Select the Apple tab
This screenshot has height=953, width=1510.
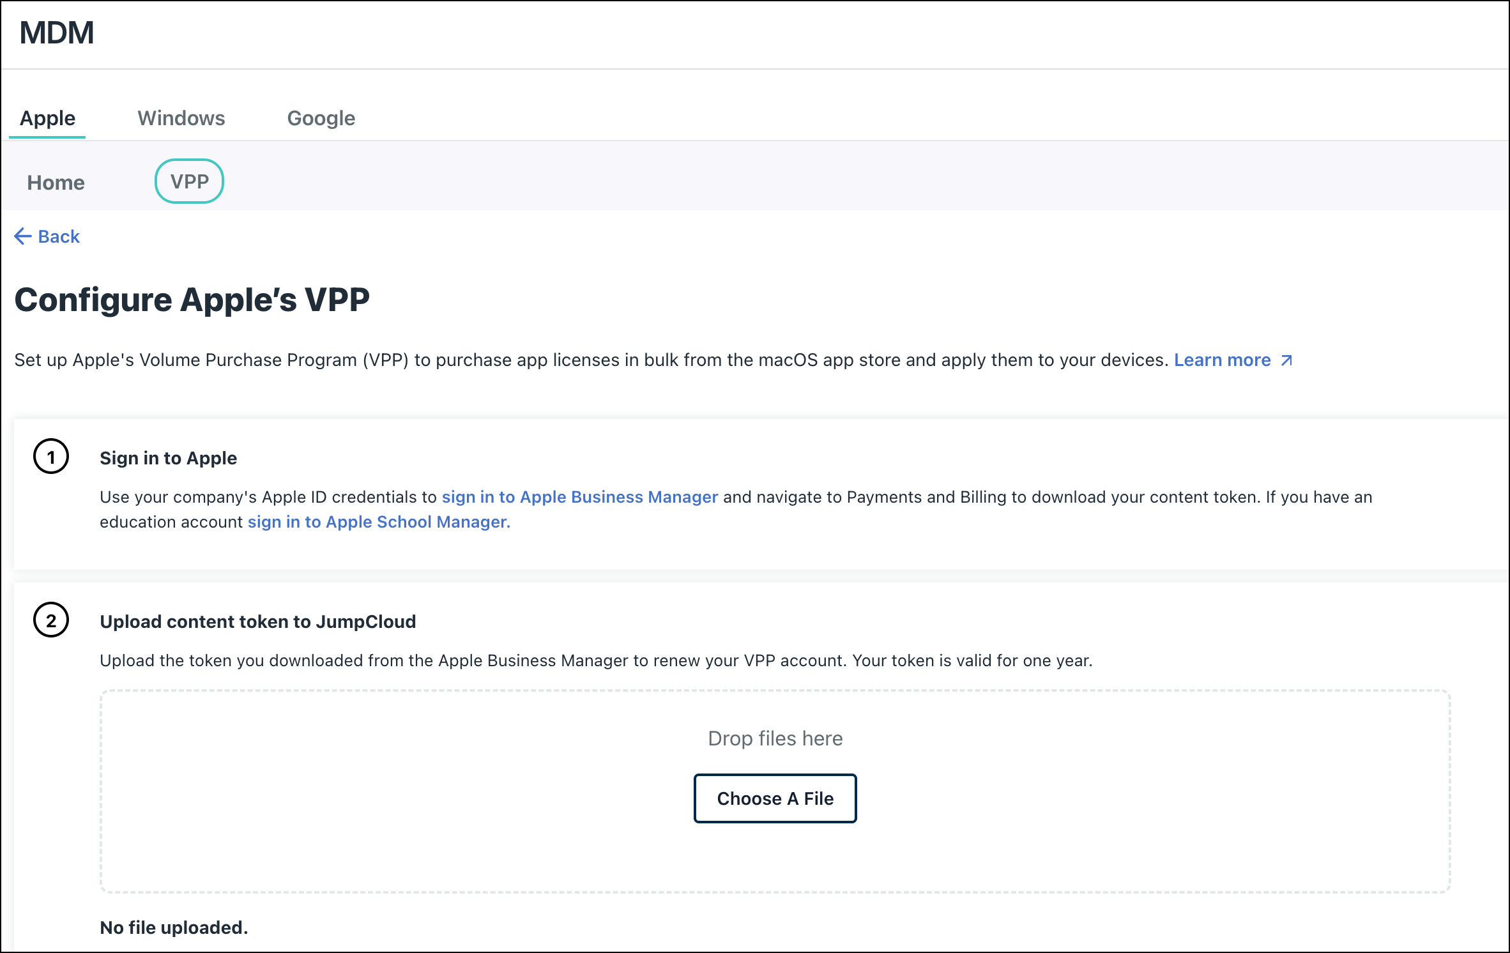47,118
